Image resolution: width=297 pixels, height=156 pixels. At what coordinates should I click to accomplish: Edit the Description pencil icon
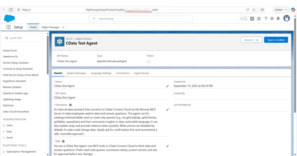[x=167, y=110]
